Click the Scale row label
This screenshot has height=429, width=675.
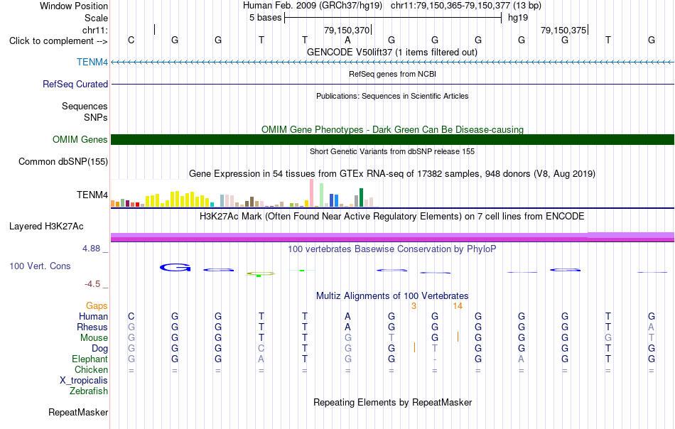click(96, 18)
